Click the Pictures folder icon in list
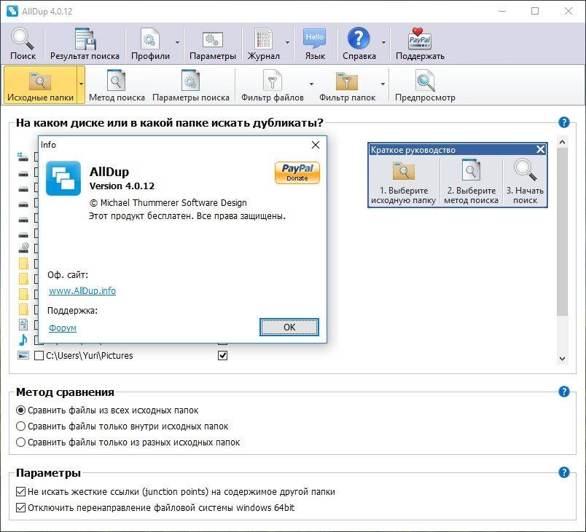This screenshot has height=532, width=586. coord(23,356)
